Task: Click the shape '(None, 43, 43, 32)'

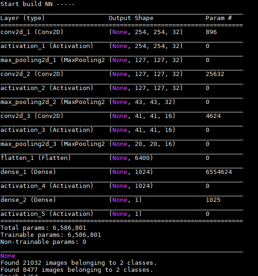Action: [142, 102]
